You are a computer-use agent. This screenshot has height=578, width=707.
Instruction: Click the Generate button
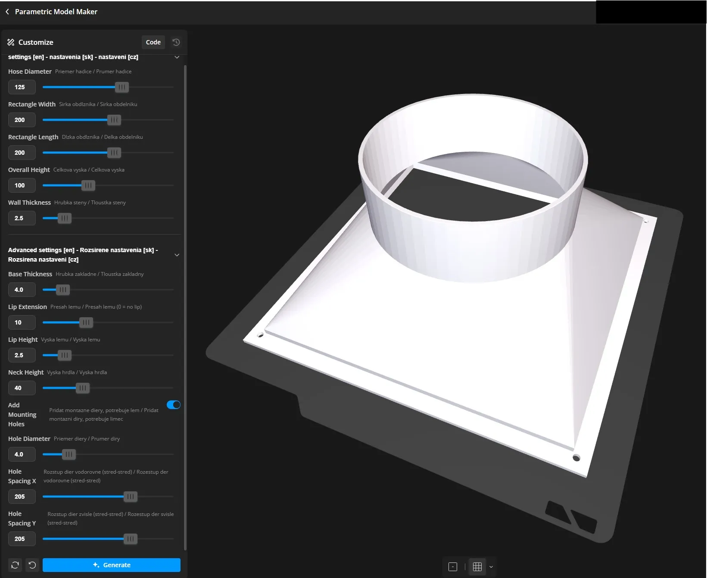(112, 565)
